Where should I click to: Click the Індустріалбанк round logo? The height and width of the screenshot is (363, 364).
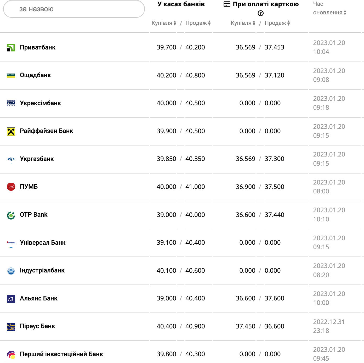coord(11,271)
